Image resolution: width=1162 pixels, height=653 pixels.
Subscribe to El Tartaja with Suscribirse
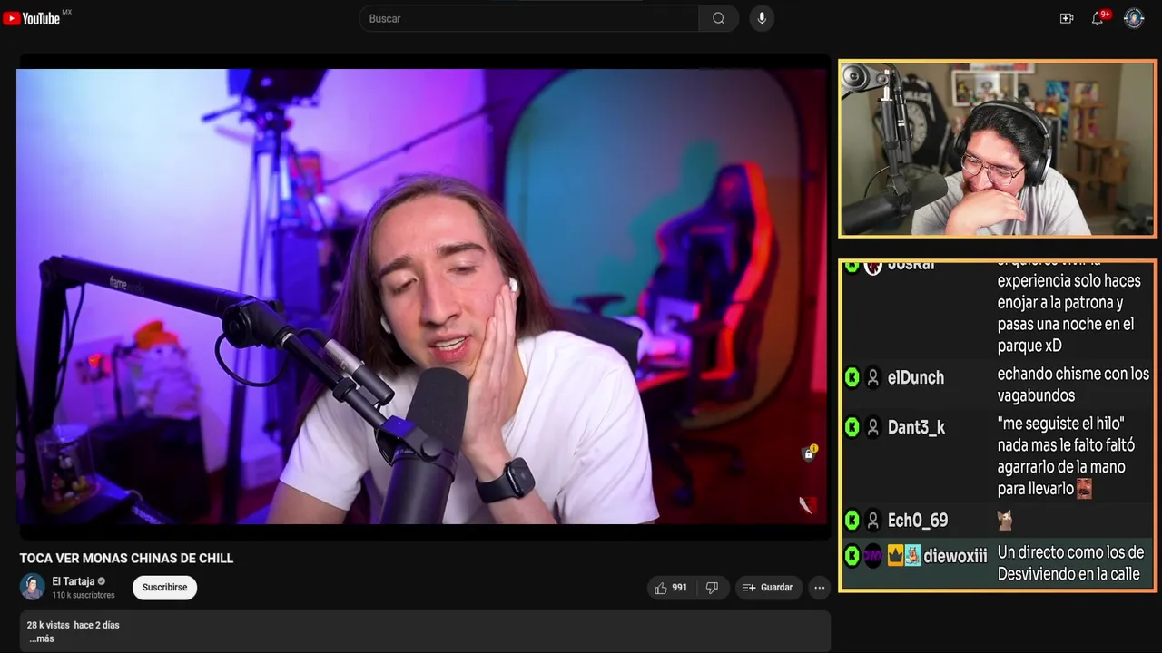click(164, 588)
